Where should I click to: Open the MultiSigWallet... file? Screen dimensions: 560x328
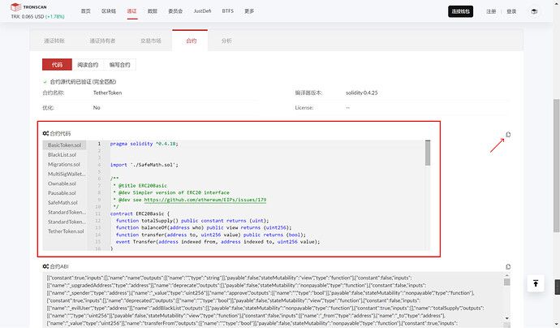pyautogui.click(x=67, y=174)
